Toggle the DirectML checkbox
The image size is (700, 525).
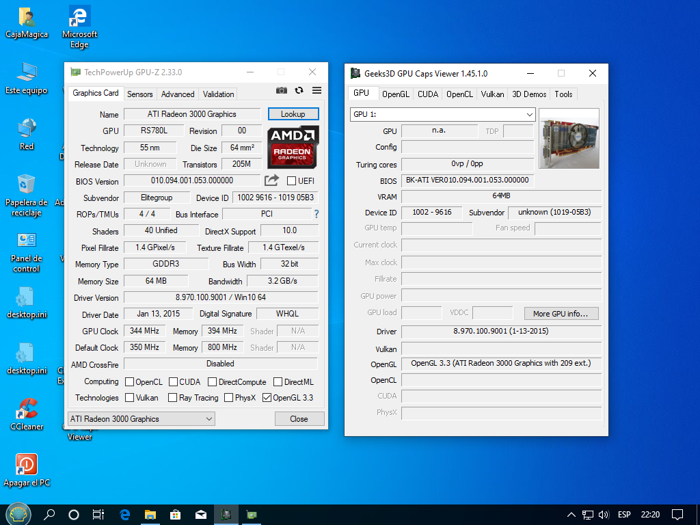pos(278,381)
